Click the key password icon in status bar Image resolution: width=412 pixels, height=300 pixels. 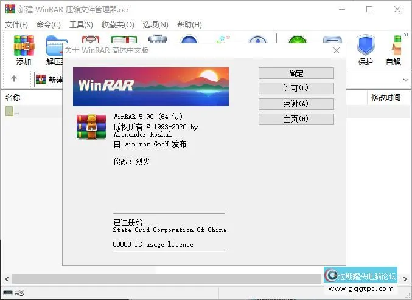click(19, 293)
